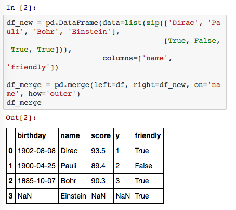Click the 'Dirac' string in the code

[183, 23]
